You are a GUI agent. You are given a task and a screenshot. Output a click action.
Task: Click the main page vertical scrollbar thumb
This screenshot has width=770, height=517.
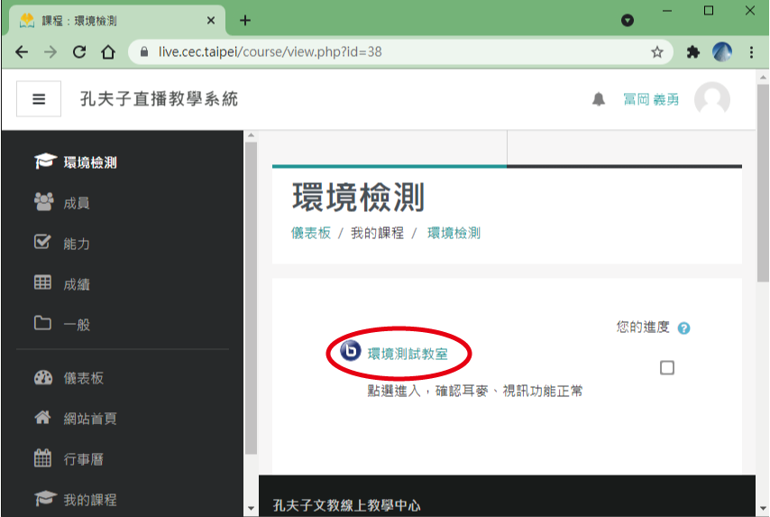(x=763, y=183)
